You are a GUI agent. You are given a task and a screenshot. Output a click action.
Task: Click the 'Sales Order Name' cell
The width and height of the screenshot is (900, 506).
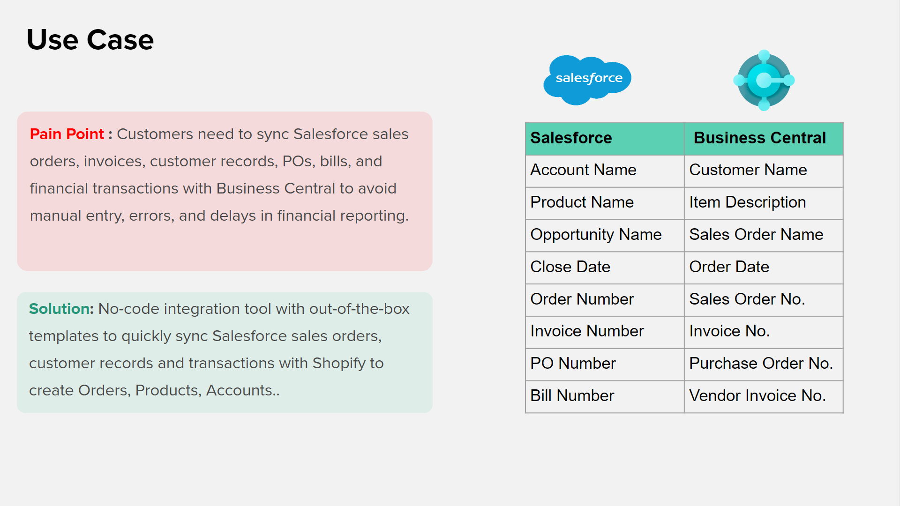tap(763, 235)
